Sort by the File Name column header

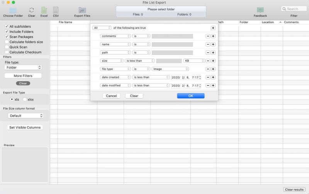(65, 22)
